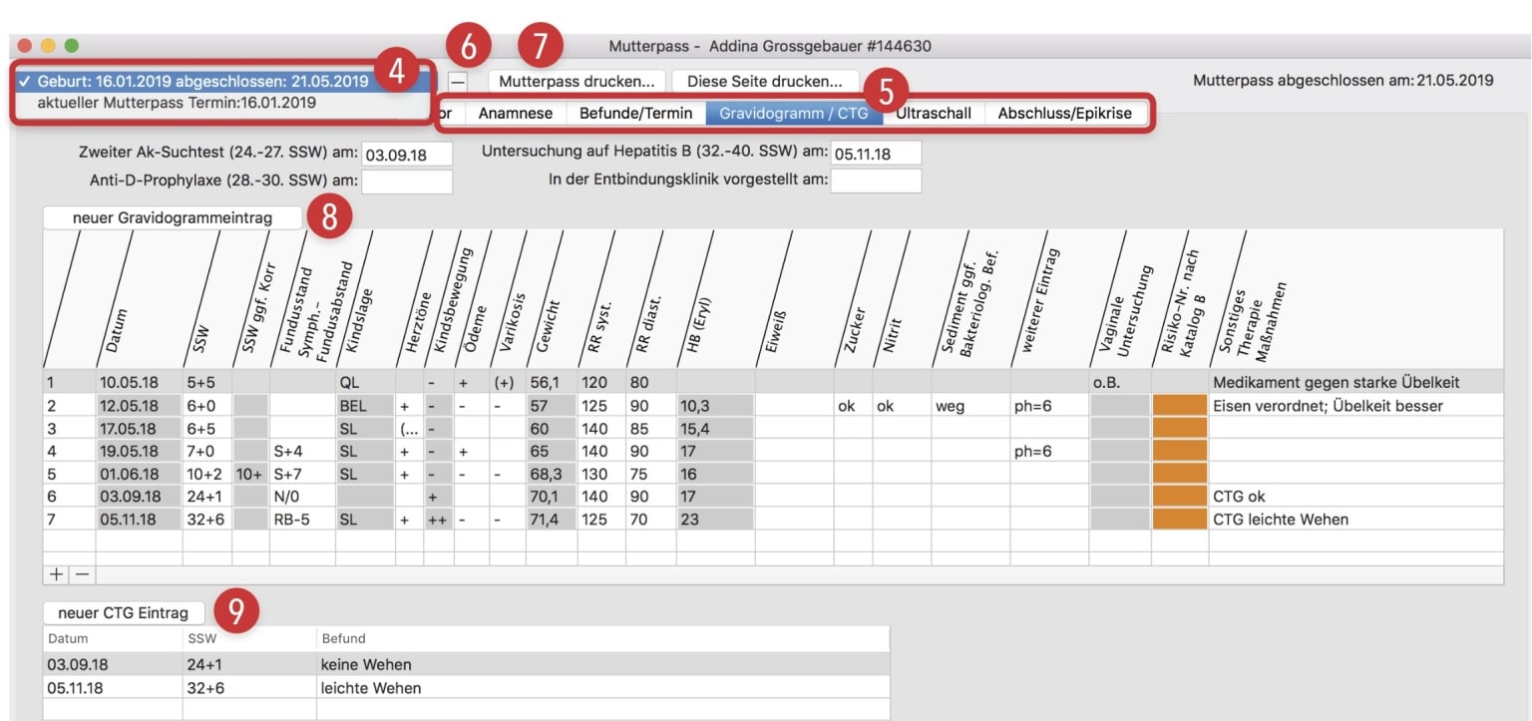Open the Abschluss/Epikrise tab
Image resolution: width=1532 pixels, height=721 pixels.
pos(1066,113)
